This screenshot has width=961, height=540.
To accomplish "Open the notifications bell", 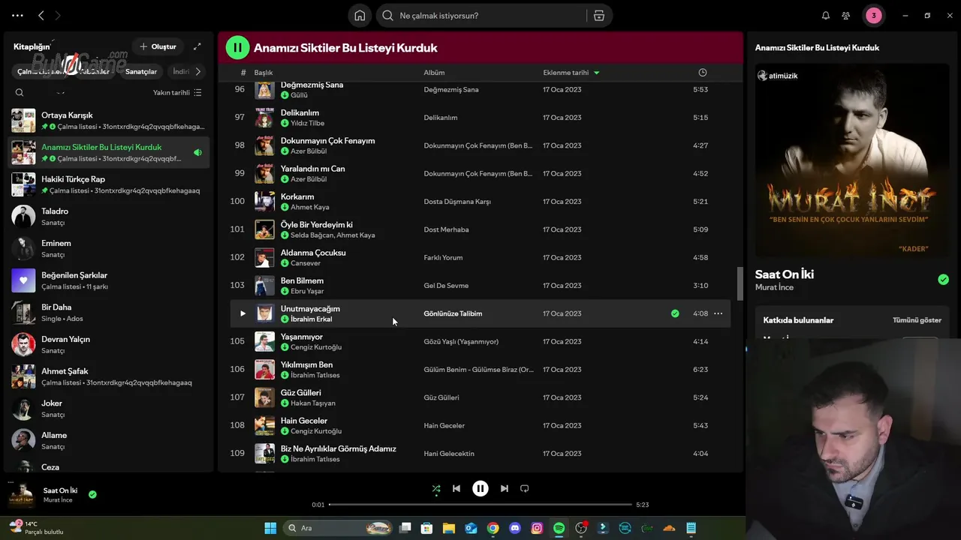I will 826,16.
